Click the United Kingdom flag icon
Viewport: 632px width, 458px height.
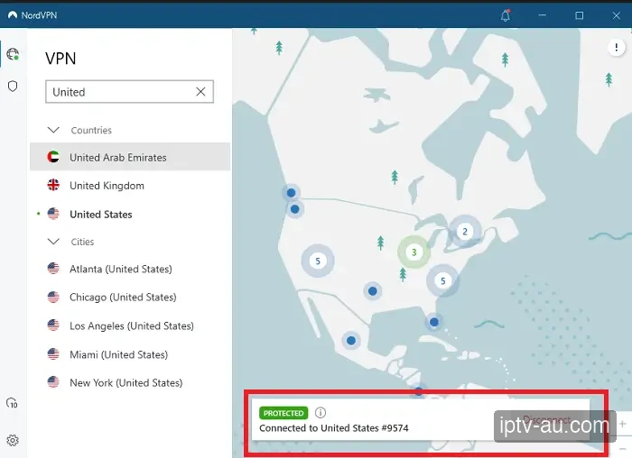click(x=53, y=185)
